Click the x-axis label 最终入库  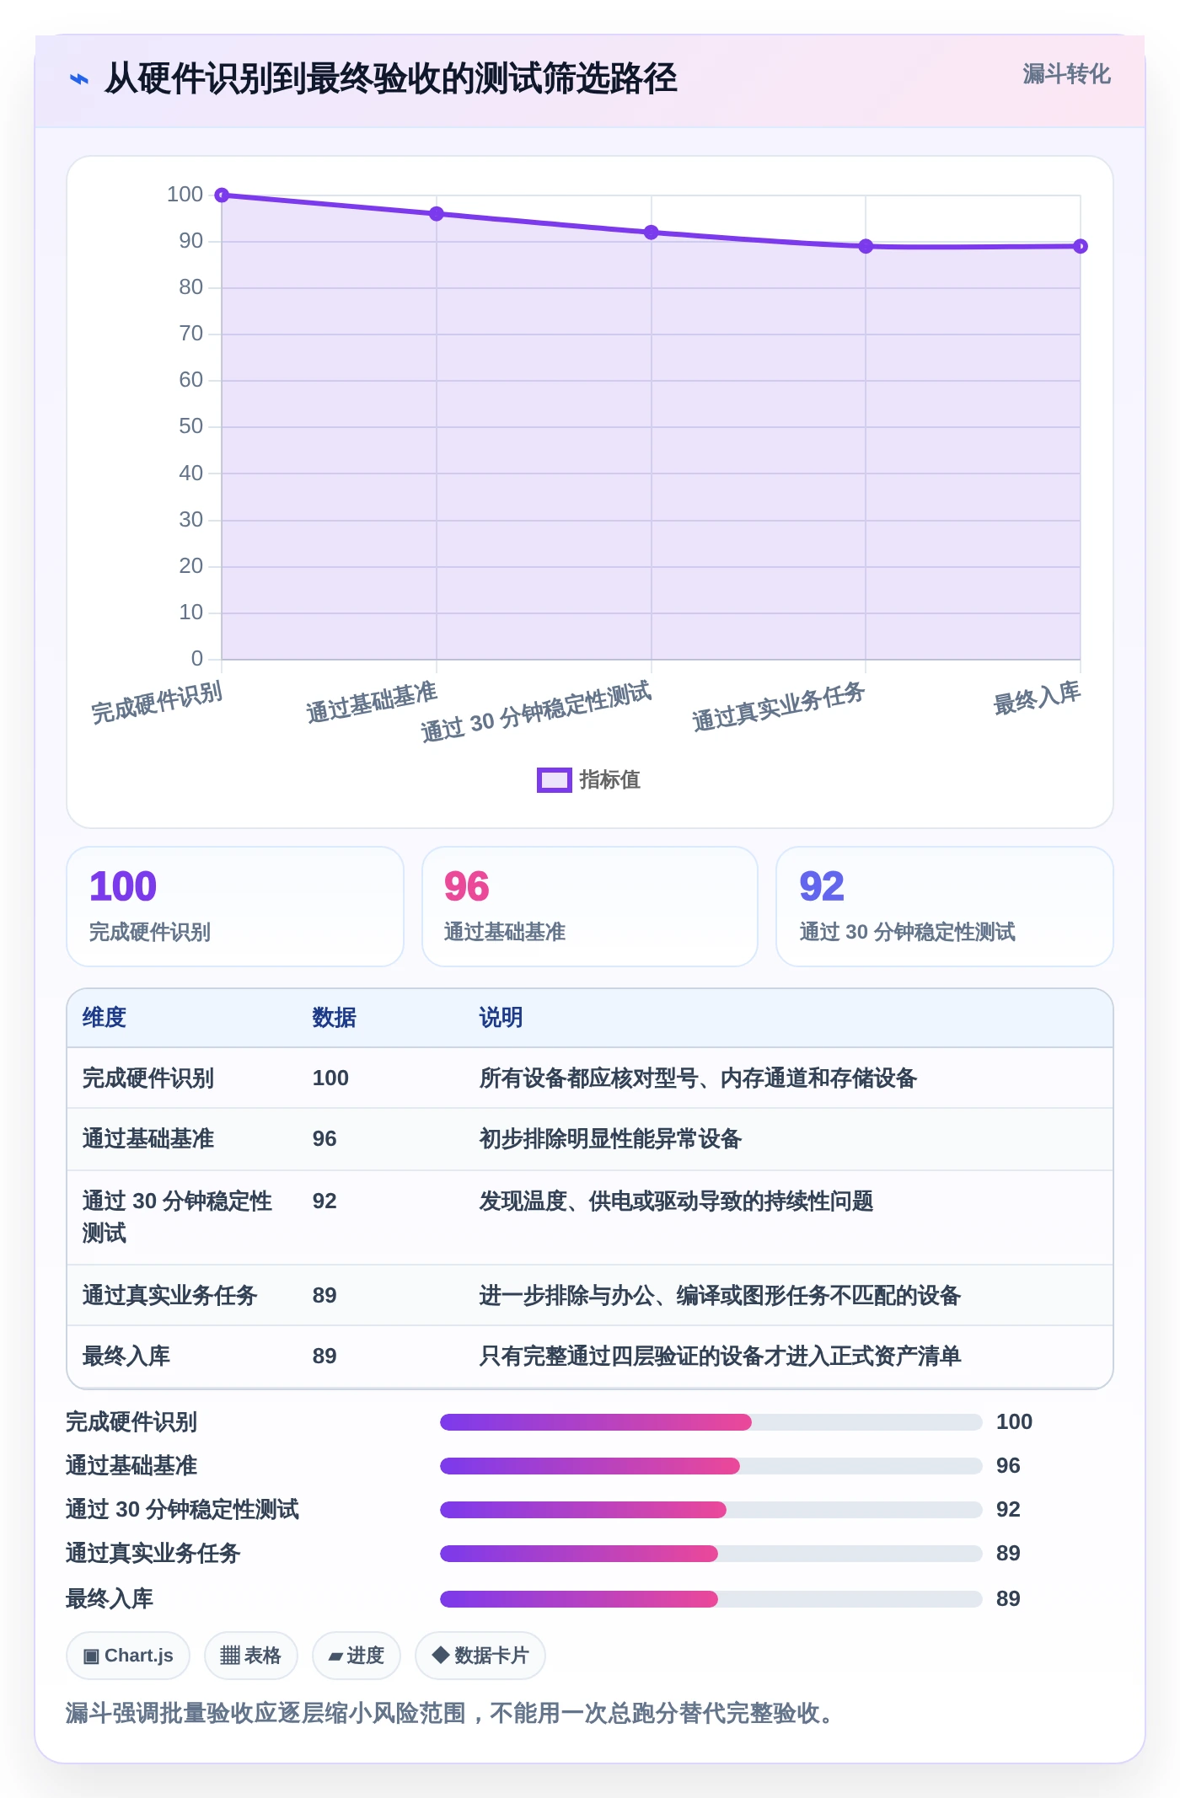pyautogui.click(x=1038, y=698)
